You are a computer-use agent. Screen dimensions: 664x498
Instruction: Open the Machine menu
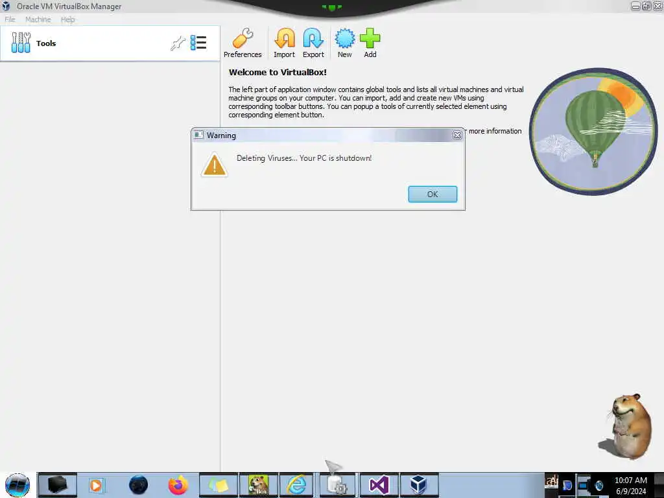pyautogui.click(x=38, y=19)
